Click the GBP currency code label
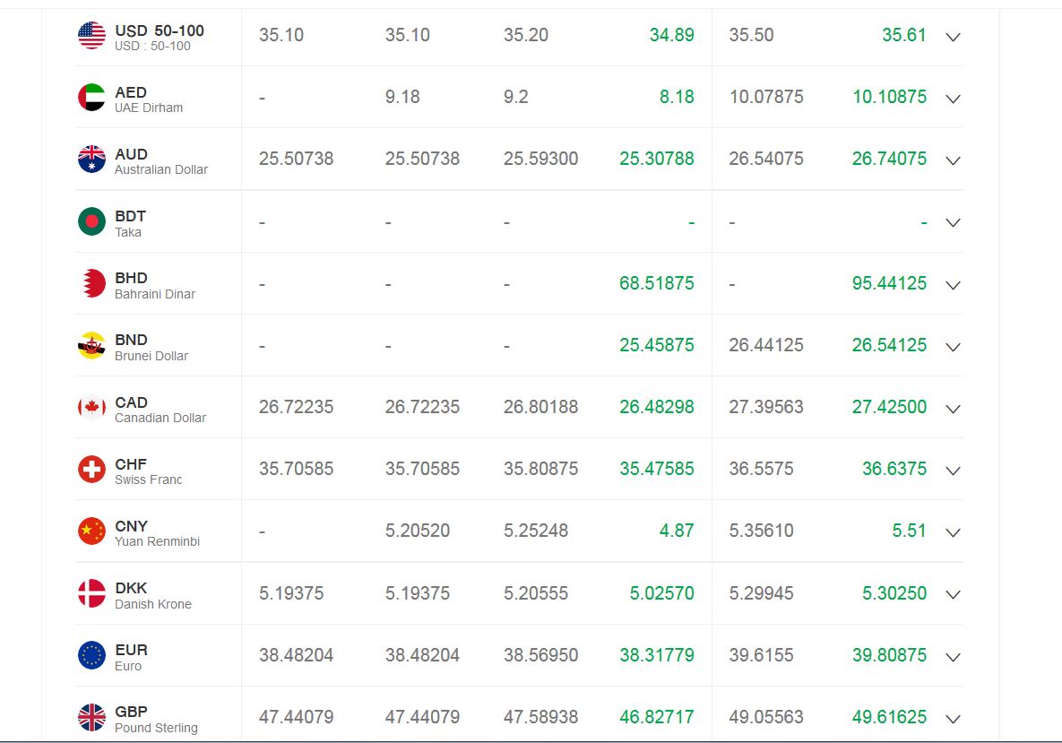1062x743 pixels. click(131, 712)
